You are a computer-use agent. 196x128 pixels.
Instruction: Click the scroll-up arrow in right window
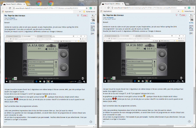point(195,14)
